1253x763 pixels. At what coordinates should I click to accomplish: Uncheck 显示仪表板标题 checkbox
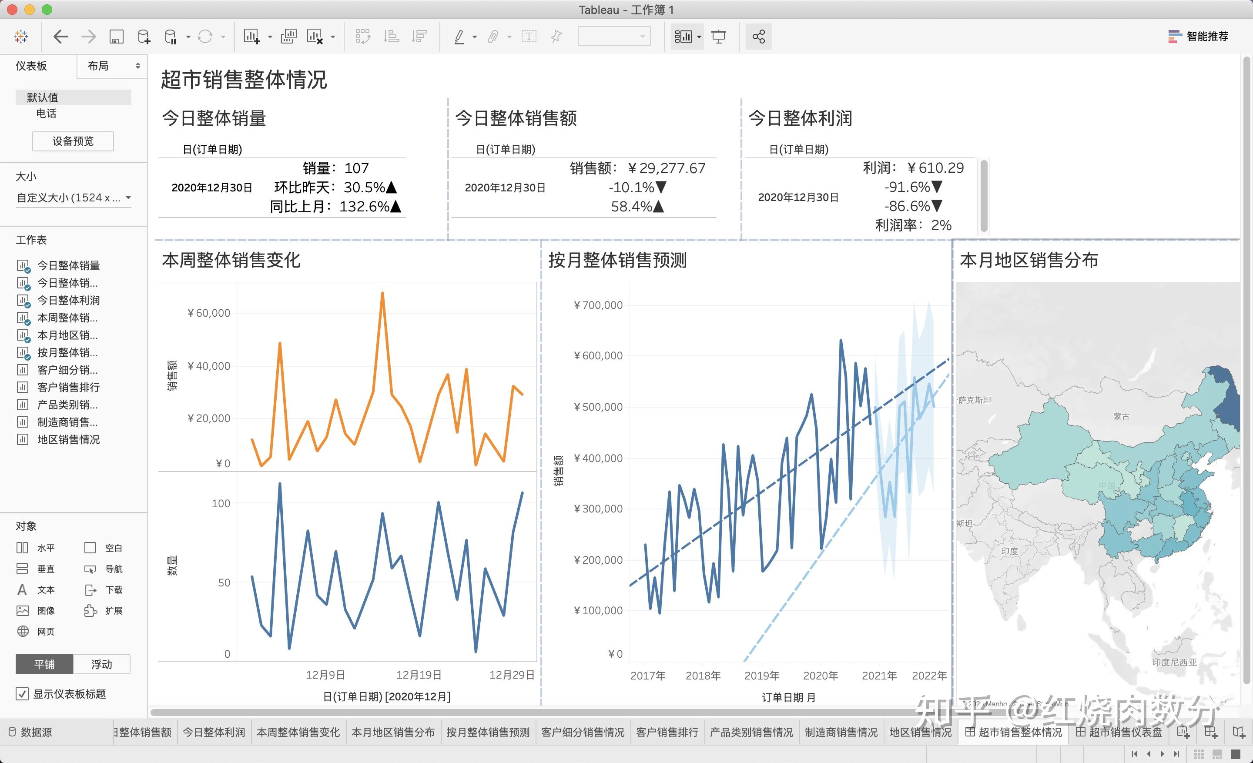pos(22,694)
